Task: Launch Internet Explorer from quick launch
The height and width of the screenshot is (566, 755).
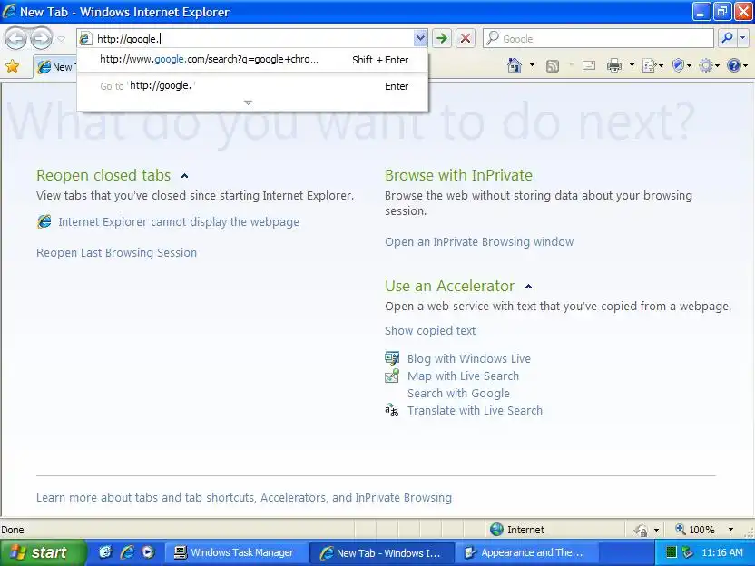Action: [x=127, y=552]
